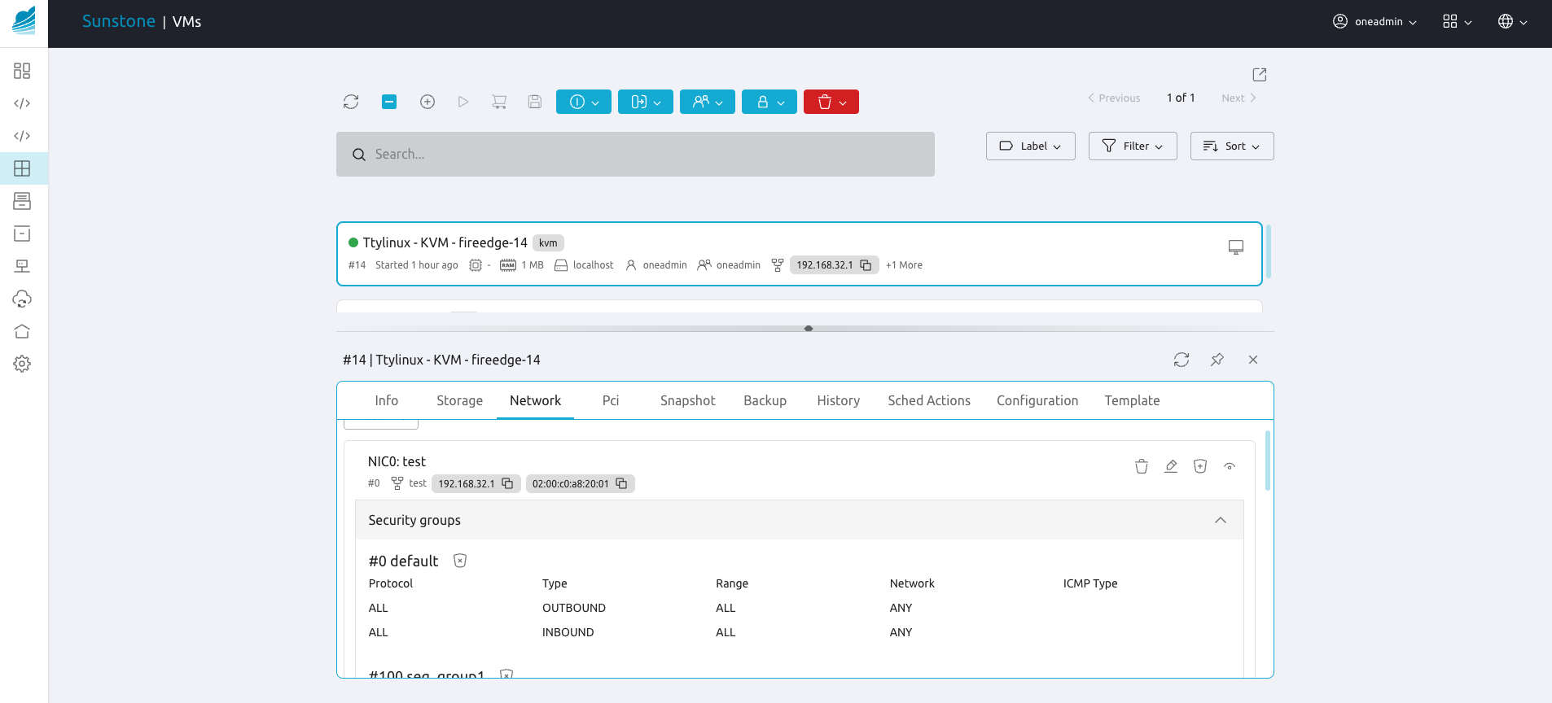
Task: Detach the #0 default security group
Action: [460, 561]
